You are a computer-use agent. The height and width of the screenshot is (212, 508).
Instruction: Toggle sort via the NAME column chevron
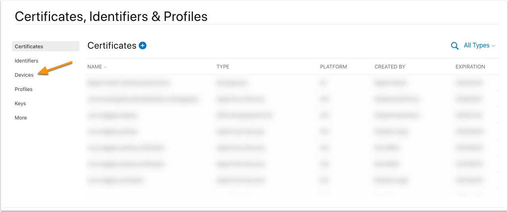point(105,67)
